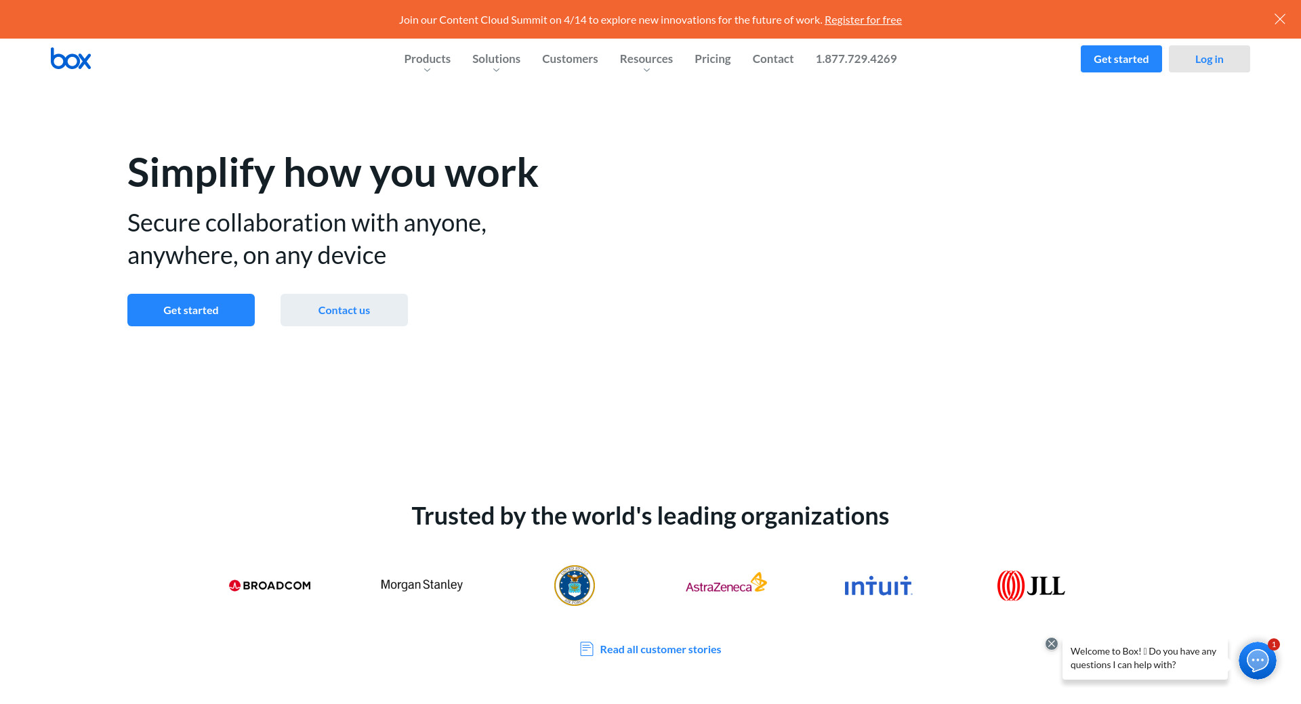The image size is (1301, 704).
Task: Click the Log in button
Action: (1209, 59)
